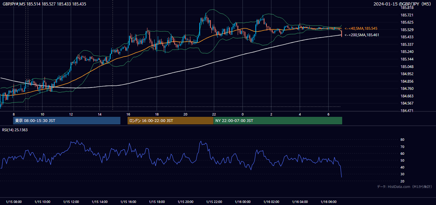The image size is (436, 205).
Task: Click the '1/16 02:00' date label
Action: (x=272, y=202)
